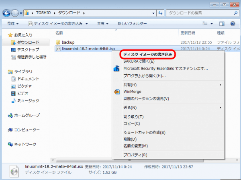The height and width of the screenshot is (180, 241).
Task: Choose 削除(D) in context menu
Action: click(130, 139)
